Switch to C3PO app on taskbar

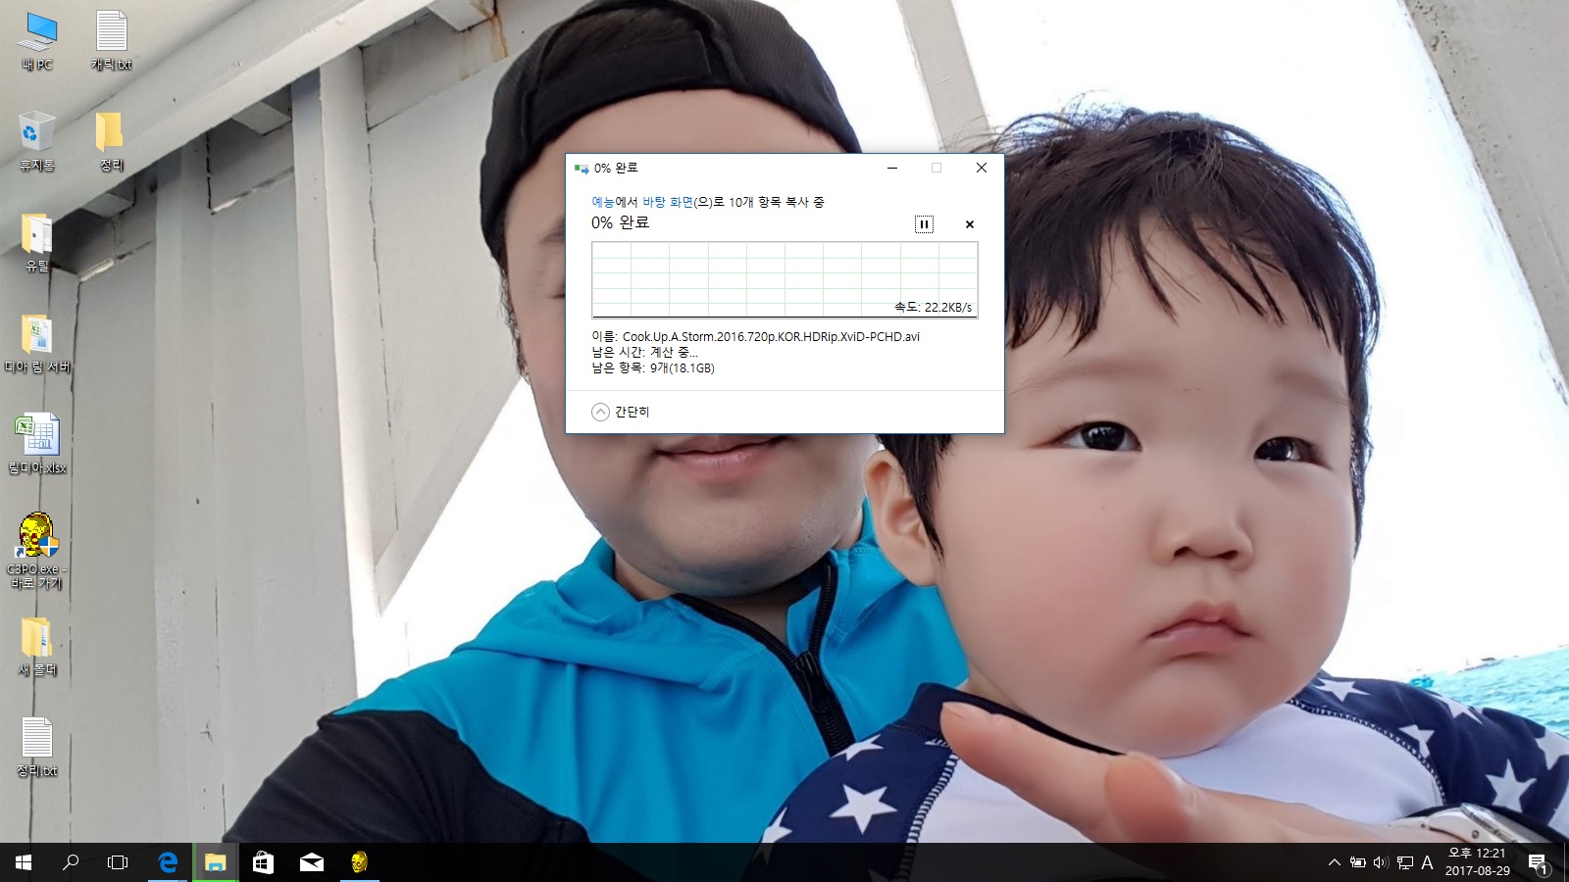click(359, 862)
